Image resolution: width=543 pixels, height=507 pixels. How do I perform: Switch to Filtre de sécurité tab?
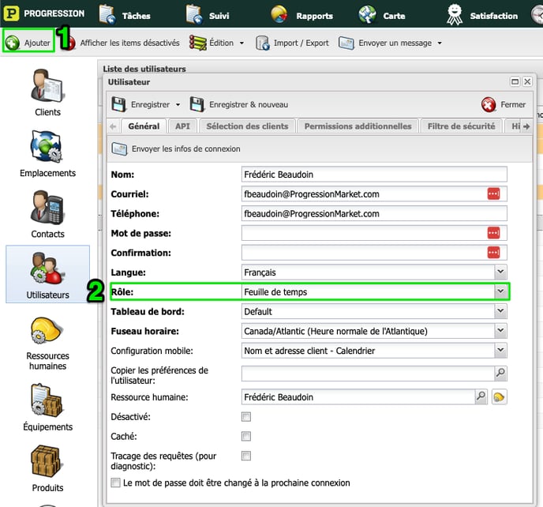461,126
